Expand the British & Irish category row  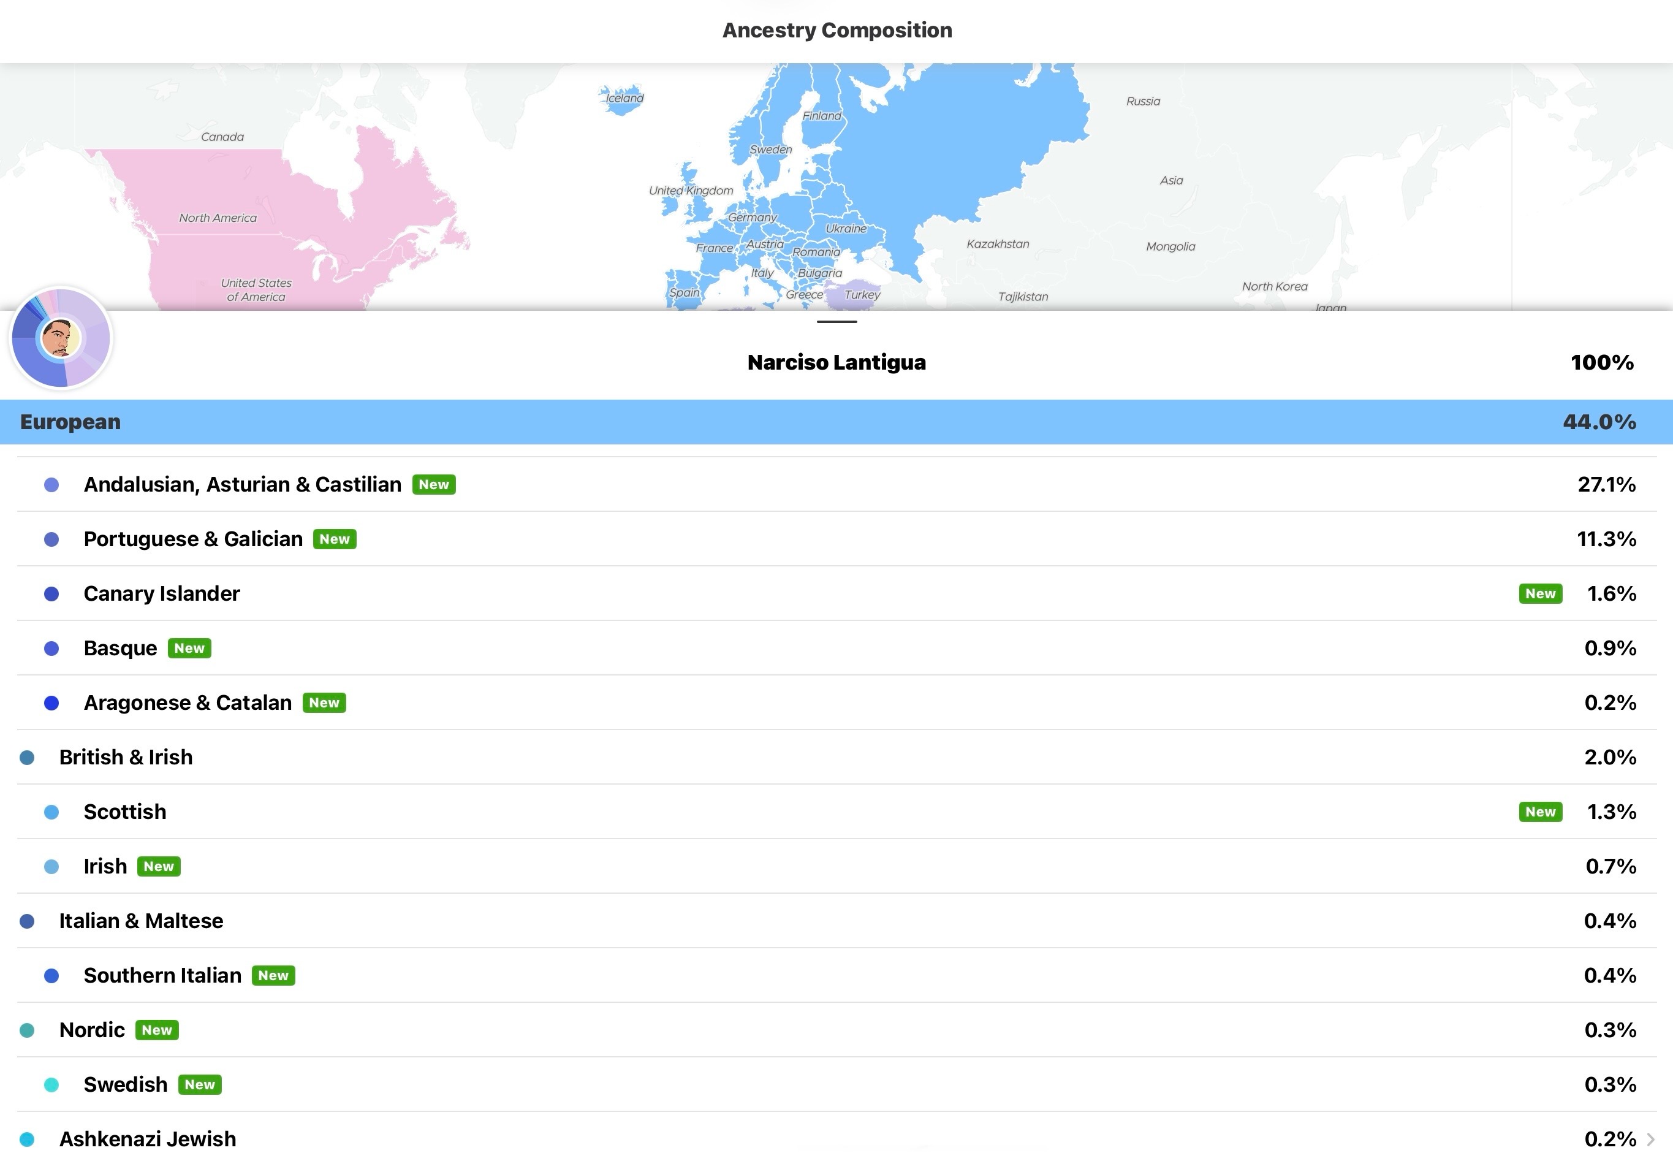pyautogui.click(x=126, y=757)
